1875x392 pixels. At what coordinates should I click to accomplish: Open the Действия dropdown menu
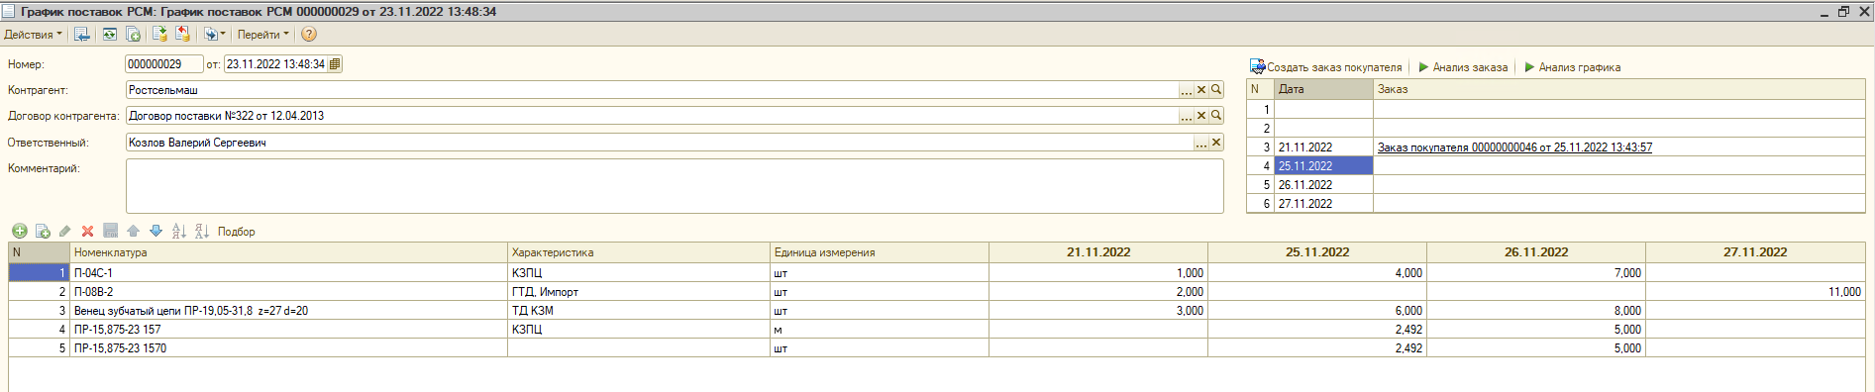tap(33, 35)
